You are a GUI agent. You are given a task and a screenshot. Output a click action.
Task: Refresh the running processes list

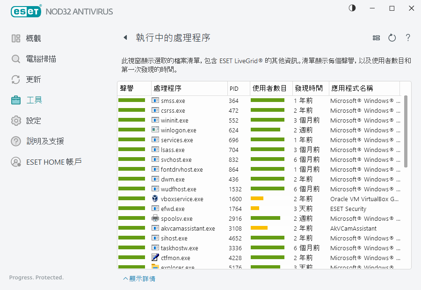click(x=392, y=38)
